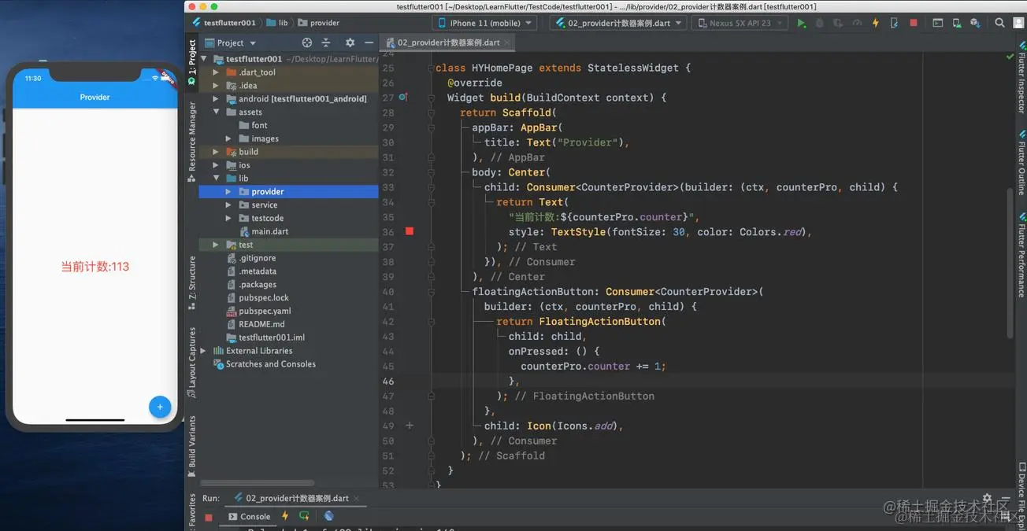Open Search Everywhere magnifier icon
Screen dimensions: 1027x531
(999, 23)
